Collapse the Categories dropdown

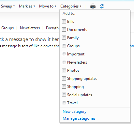tap(71, 6)
